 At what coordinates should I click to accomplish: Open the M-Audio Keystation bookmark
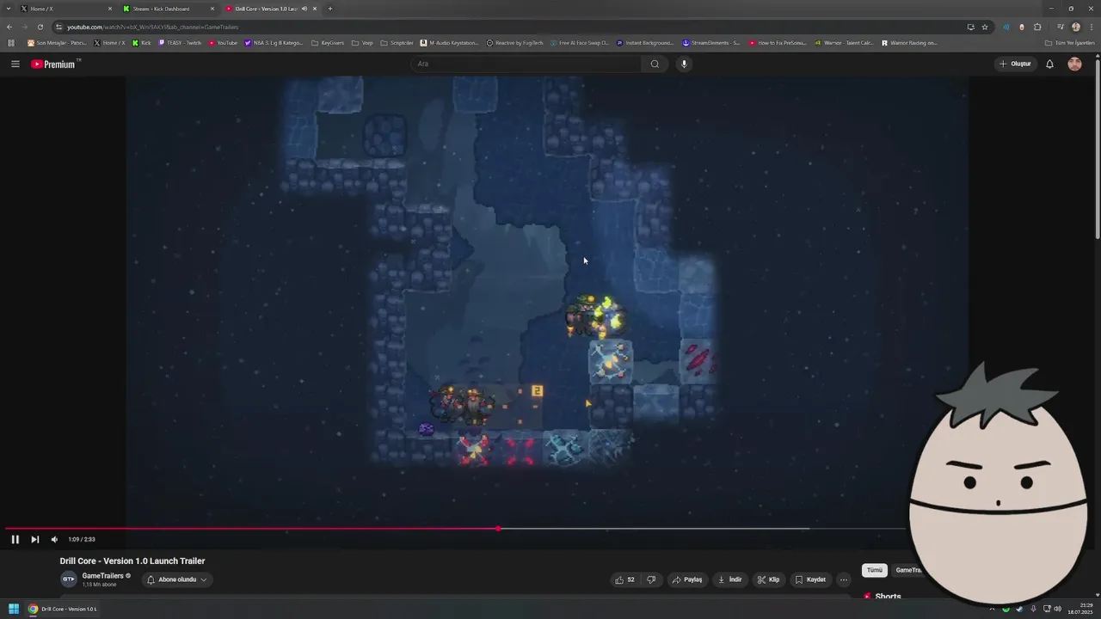pyautogui.click(x=449, y=42)
